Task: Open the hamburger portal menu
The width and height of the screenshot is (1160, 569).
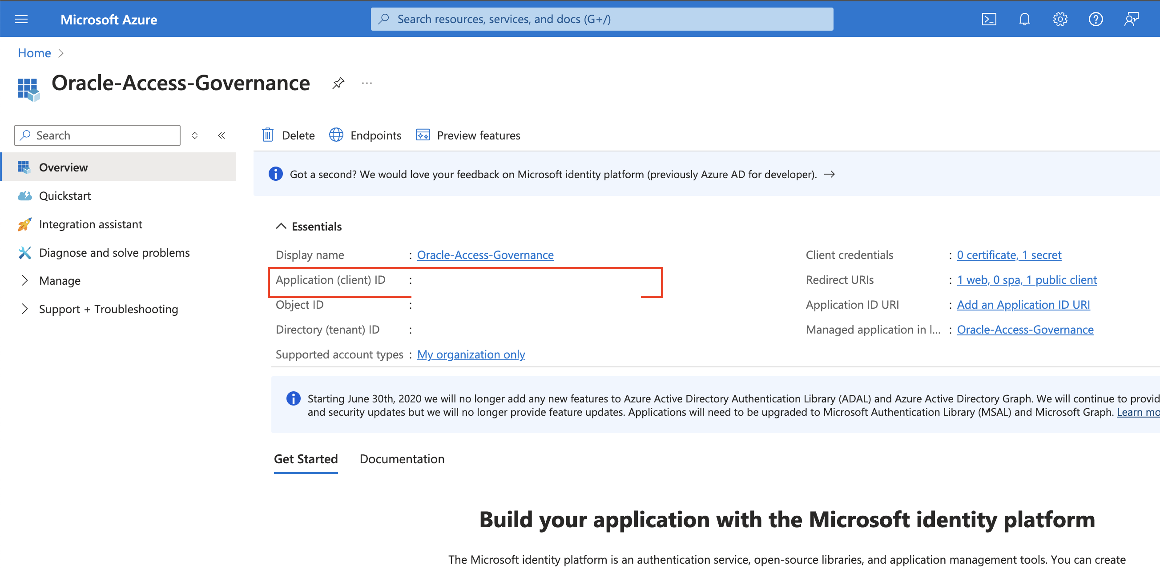Action: pos(21,20)
